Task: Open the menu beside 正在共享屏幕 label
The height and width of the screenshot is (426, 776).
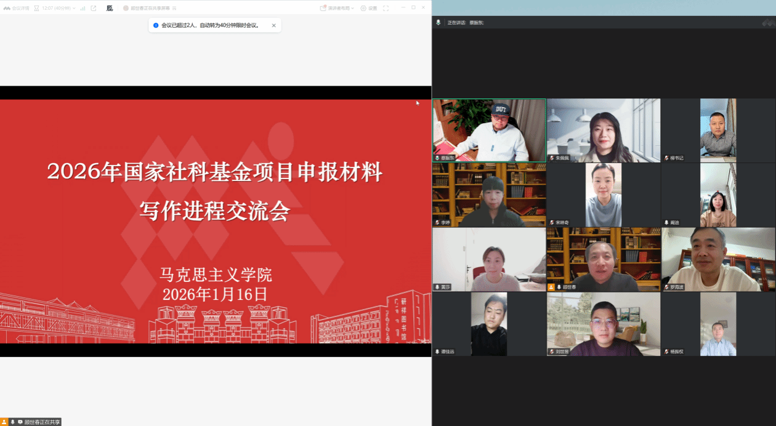Action: point(174,8)
